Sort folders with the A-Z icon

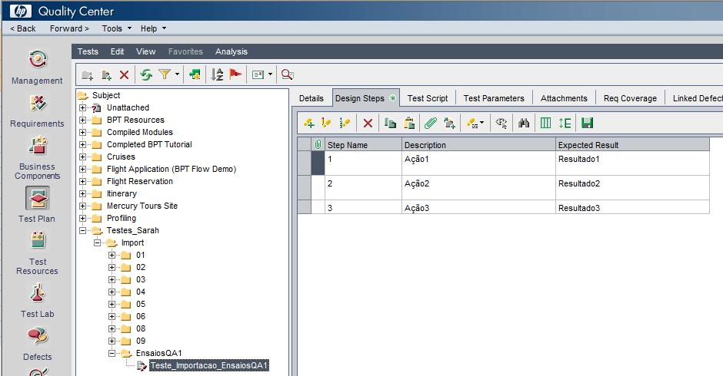click(x=217, y=74)
